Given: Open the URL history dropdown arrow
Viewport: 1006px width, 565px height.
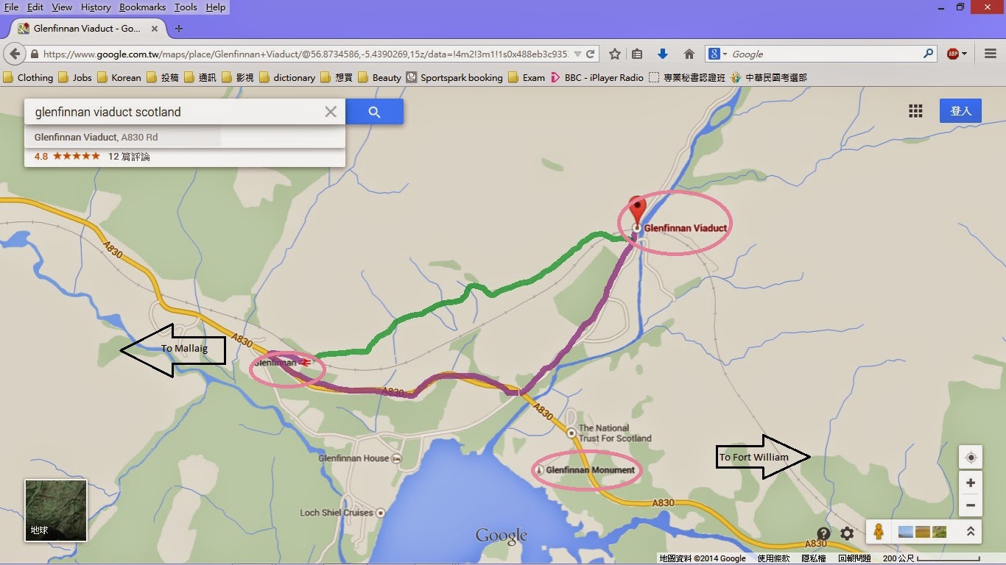Looking at the screenshot, I should [x=577, y=54].
